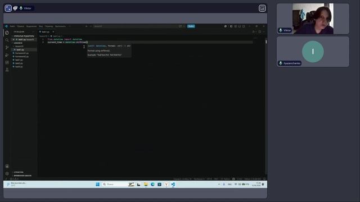Click navigate back arrow in title bar
360x202 pixels.
[x=86, y=26]
